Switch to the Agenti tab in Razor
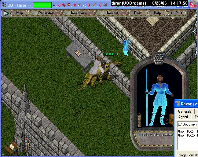 pos(183,117)
